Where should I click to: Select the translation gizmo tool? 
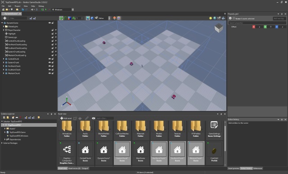click(61, 18)
